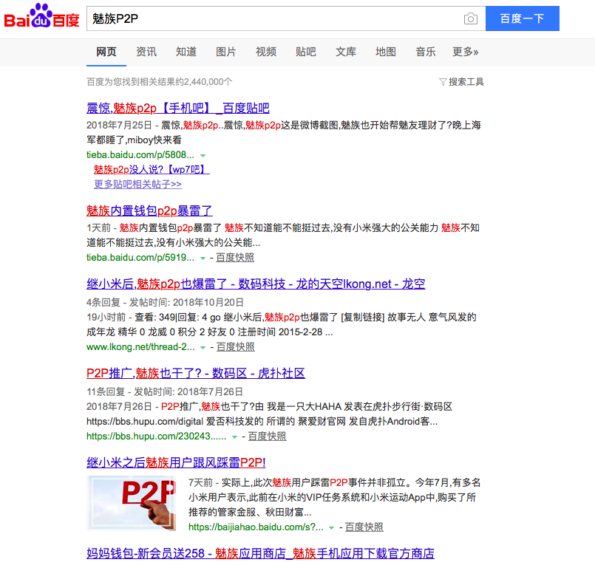595x565 pixels.
Task: Open 百度快照 for baijiahao.baidu.com result
Action: tap(364, 527)
